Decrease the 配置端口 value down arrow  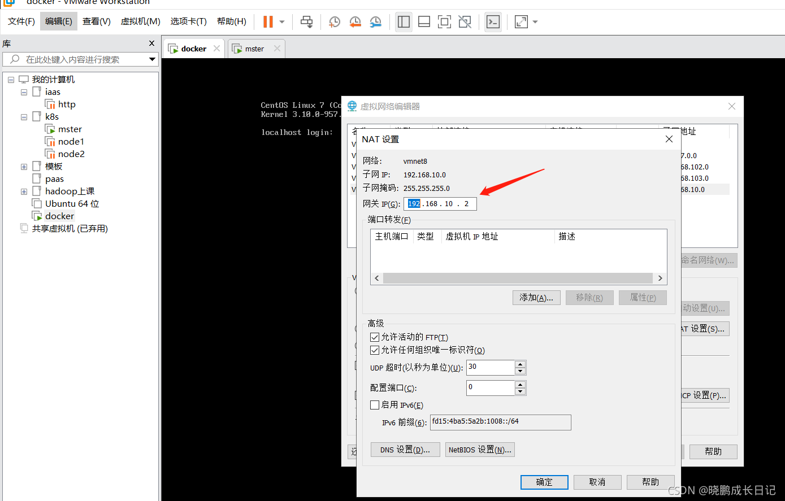pos(521,391)
